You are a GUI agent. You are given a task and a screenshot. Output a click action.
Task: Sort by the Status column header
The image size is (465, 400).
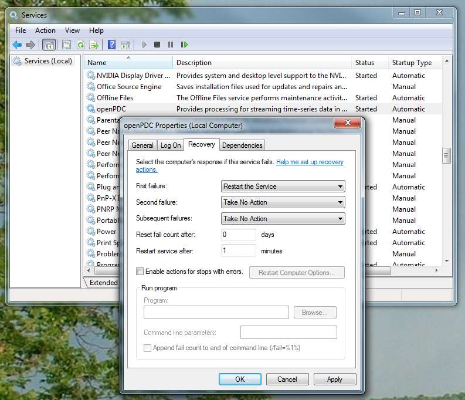click(x=370, y=63)
